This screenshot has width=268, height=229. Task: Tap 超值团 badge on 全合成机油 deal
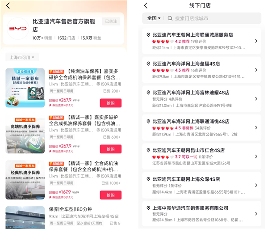pyautogui.click(x=56, y=164)
